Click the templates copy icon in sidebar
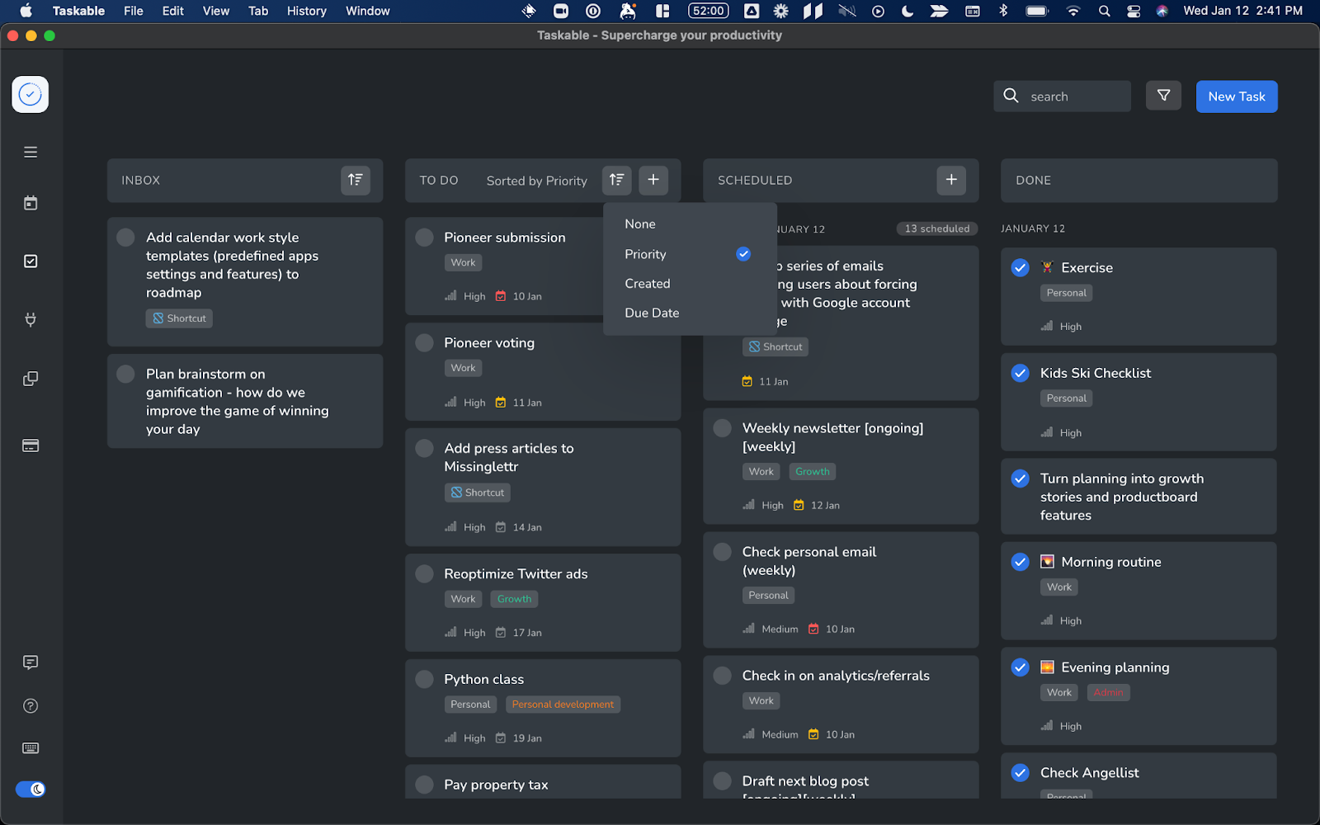This screenshot has height=825, width=1320. tap(31, 378)
